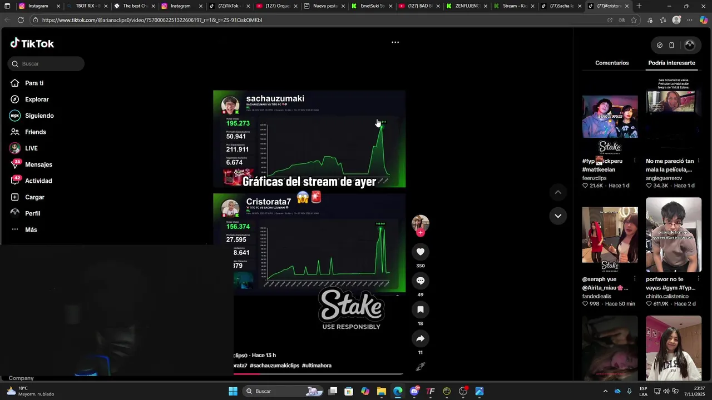Follow creator using avatar plus button
Image resolution: width=712 pixels, height=400 pixels.
[421, 233]
